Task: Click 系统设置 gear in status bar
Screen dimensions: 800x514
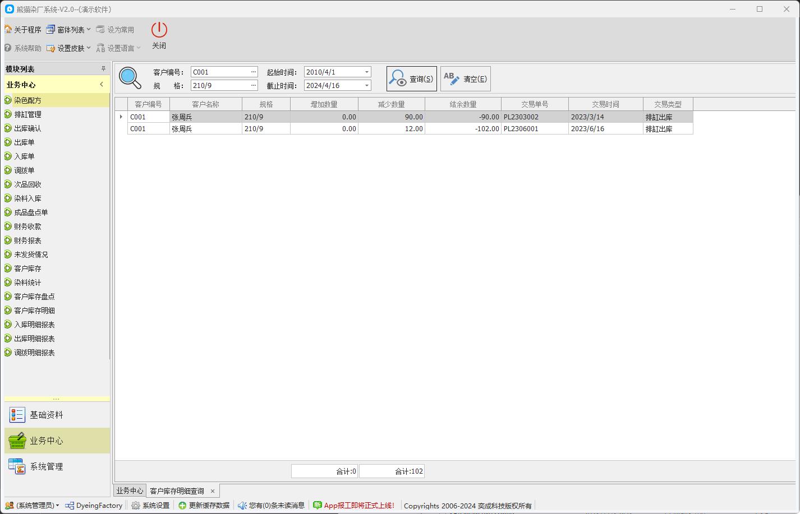Action: 136,506
